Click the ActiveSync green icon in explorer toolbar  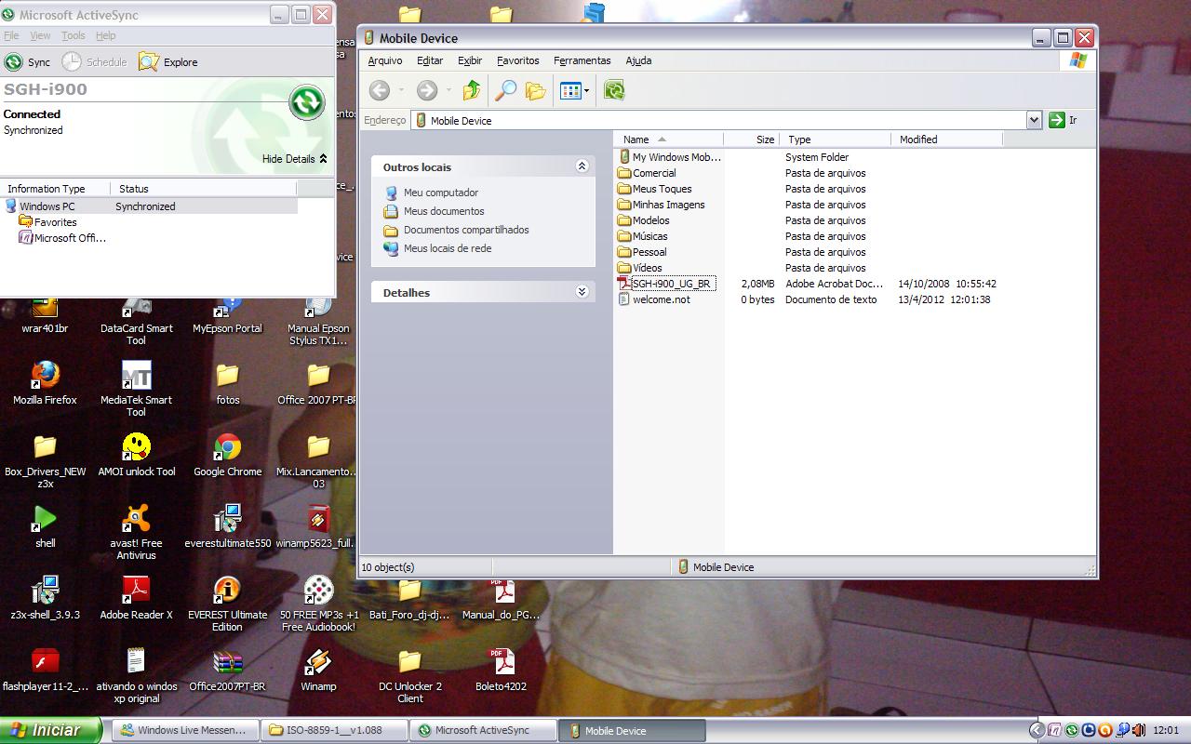[x=614, y=90]
